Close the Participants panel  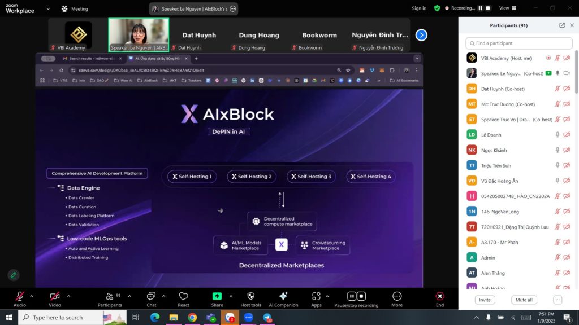click(572, 25)
